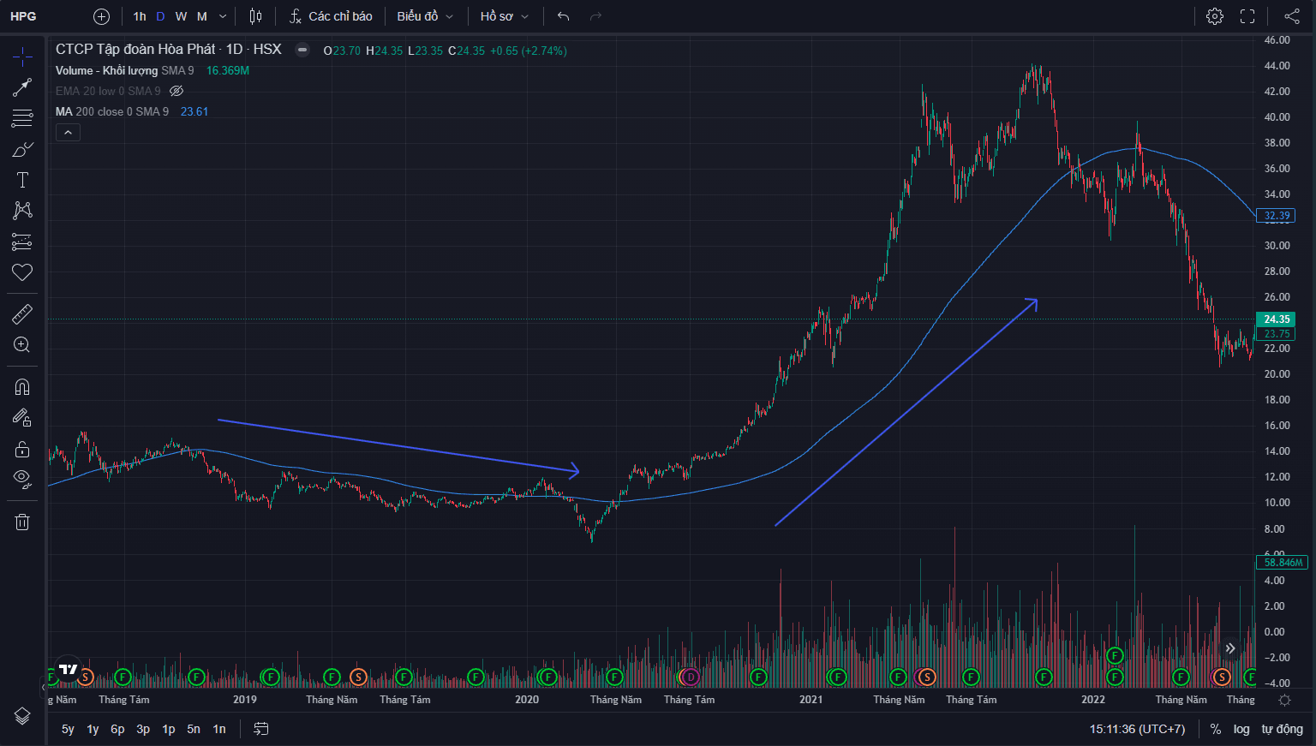Expand the left toolbar collapse arrow
Image resolution: width=1316 pixels, height=746 pixels.
[44, 687]
